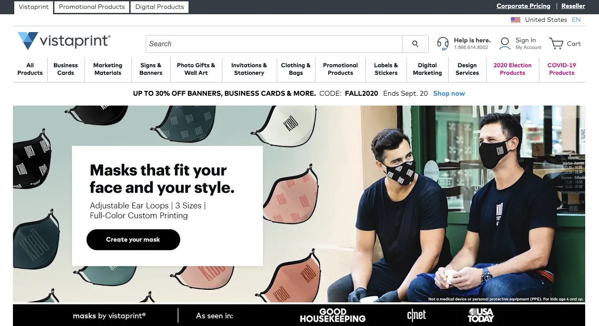Click the Sign In person icon
This screenshot has height=326, width=599.
click(505, 43)
